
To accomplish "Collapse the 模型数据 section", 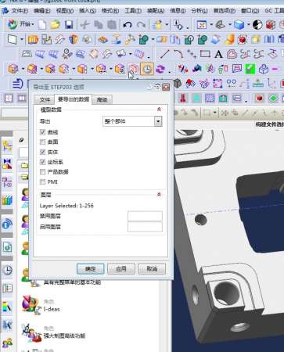I will pos(159,110).
